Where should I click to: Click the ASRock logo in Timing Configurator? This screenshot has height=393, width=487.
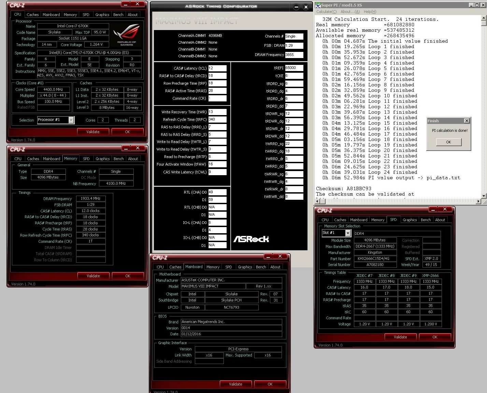[251, 239]
